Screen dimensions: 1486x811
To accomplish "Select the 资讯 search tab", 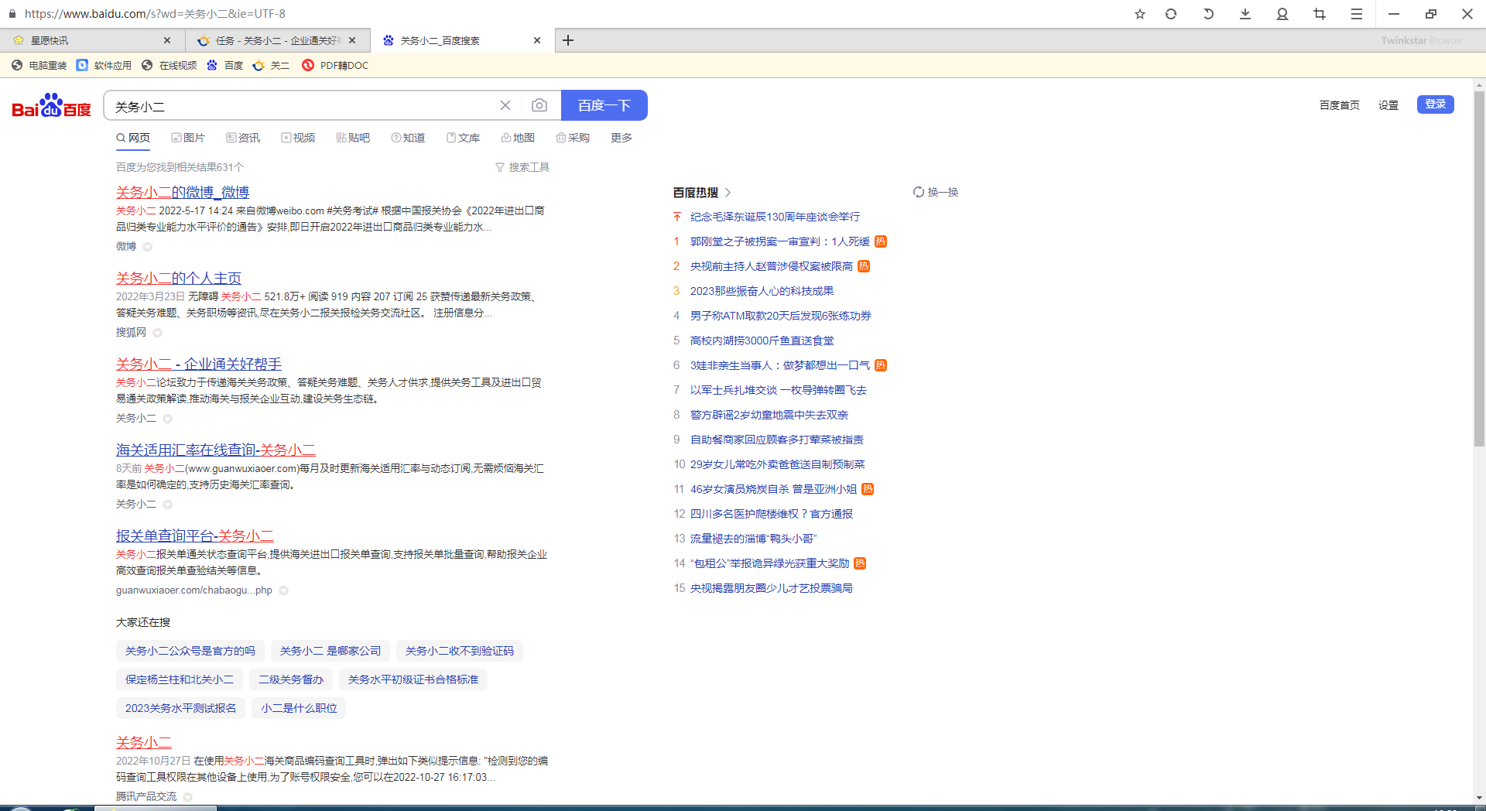I will point(243,138).
